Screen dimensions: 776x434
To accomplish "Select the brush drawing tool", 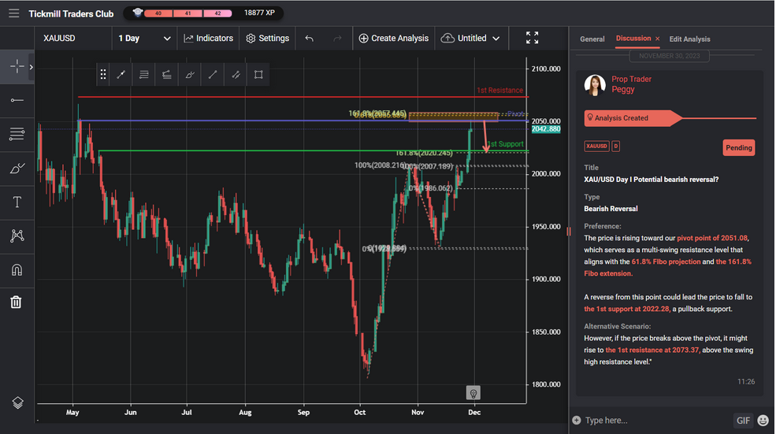I will click(x=17, y=169).
